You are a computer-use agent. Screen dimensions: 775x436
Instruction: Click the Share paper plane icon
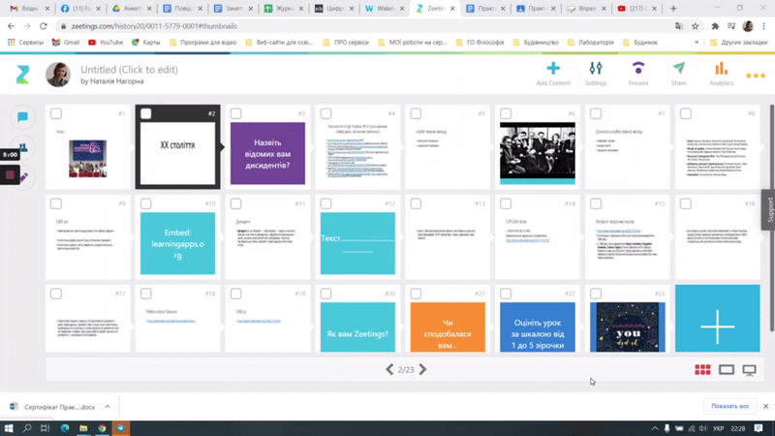click(x=679, y=69)
